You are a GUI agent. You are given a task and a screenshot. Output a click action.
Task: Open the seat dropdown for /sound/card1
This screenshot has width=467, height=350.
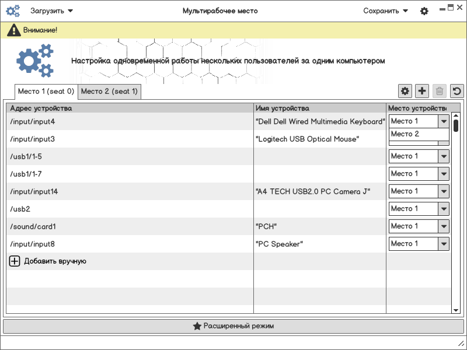[419, 226]
